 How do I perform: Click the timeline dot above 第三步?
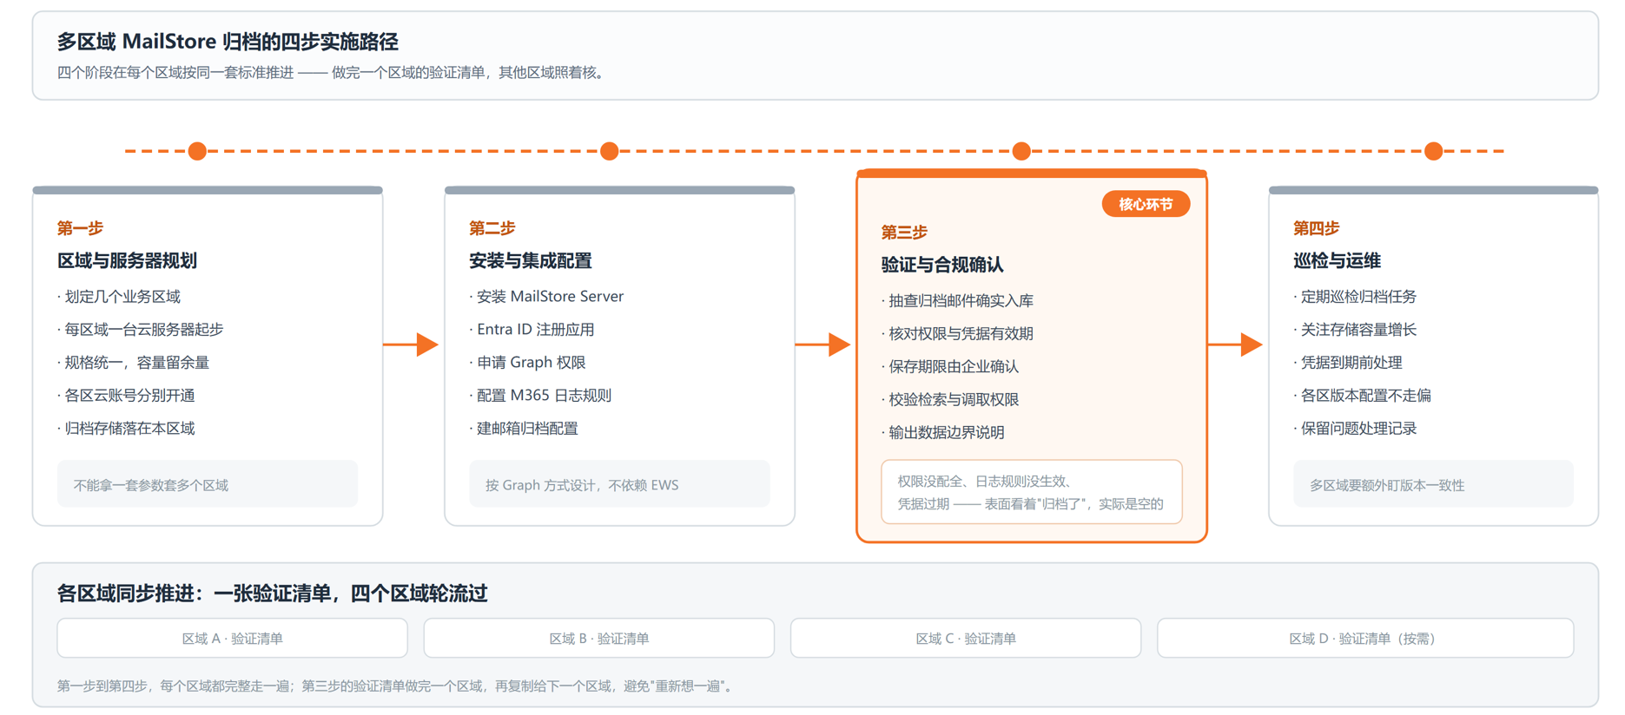tap(1021, 151)
